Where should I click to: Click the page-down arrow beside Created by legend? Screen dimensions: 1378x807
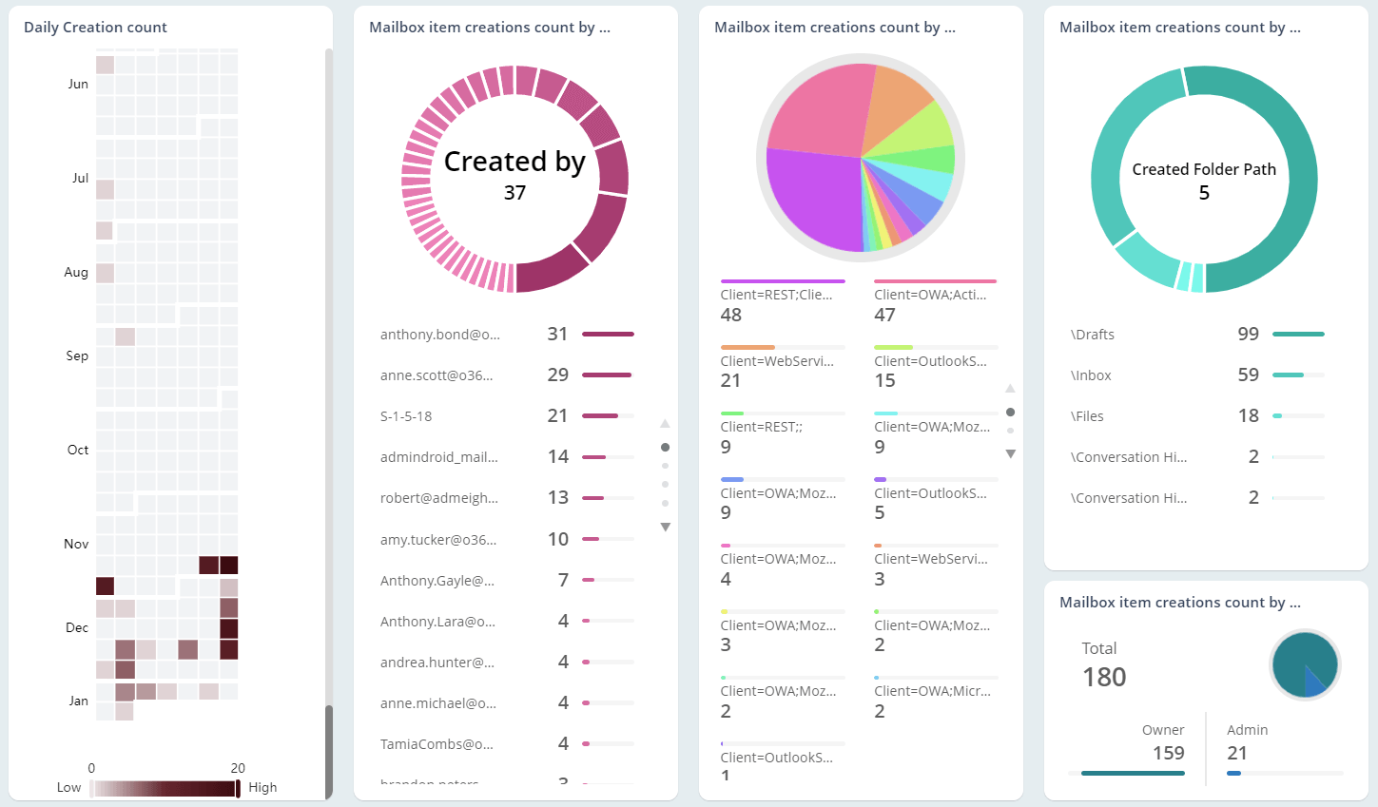665,527
